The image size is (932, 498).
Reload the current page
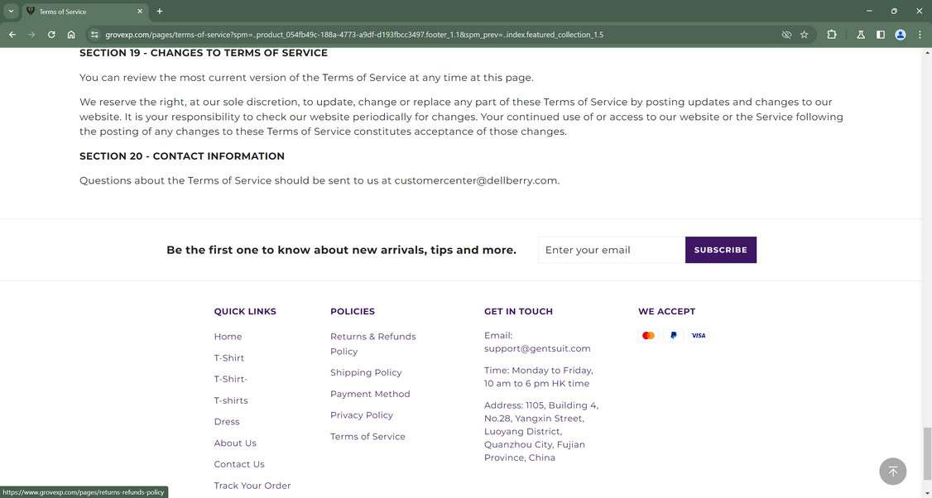click(x=51, y=35)
